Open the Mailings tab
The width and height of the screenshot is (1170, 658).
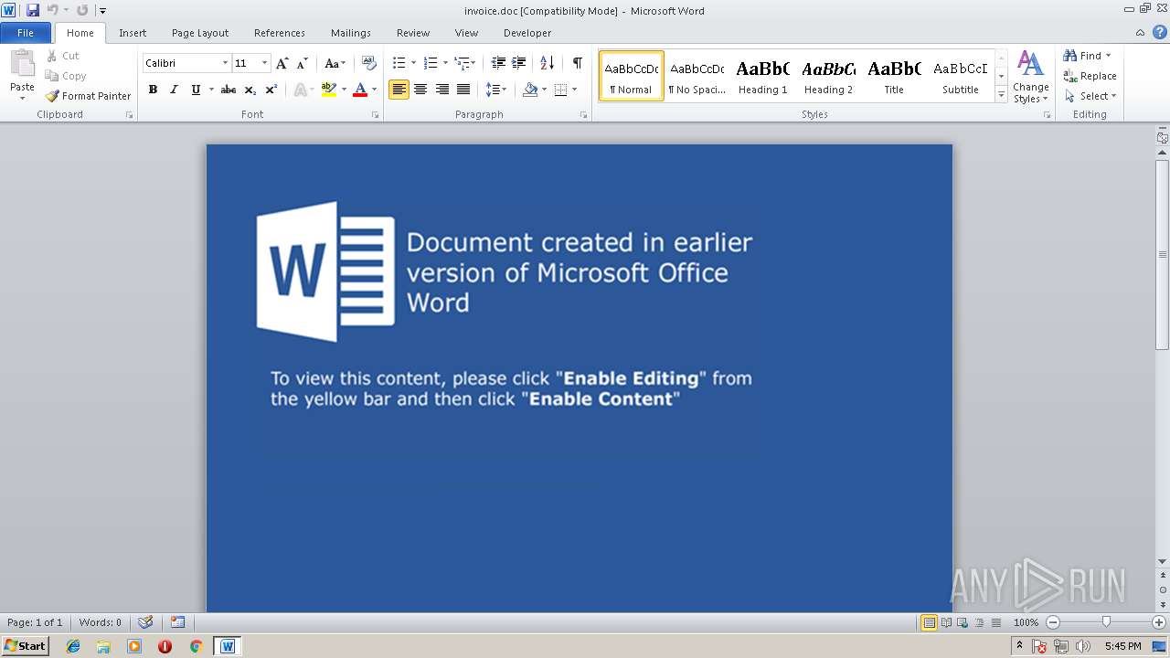click(x=351, y=33)
